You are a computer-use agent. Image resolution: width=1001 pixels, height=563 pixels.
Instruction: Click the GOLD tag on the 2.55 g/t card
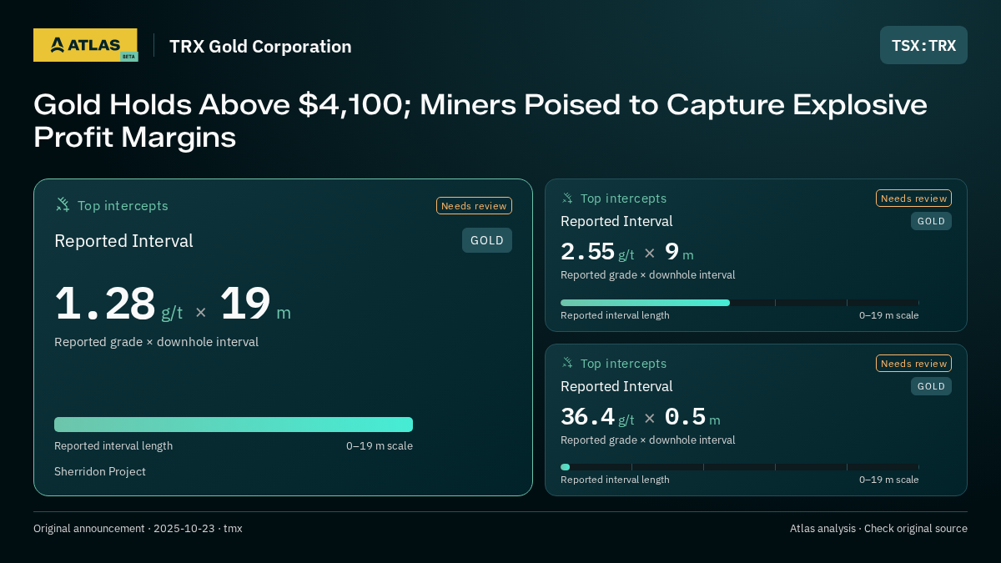[x=931, y=221]
